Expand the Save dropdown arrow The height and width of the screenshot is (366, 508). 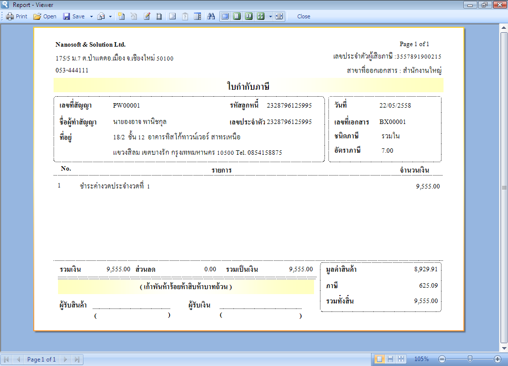coord(91,16)
